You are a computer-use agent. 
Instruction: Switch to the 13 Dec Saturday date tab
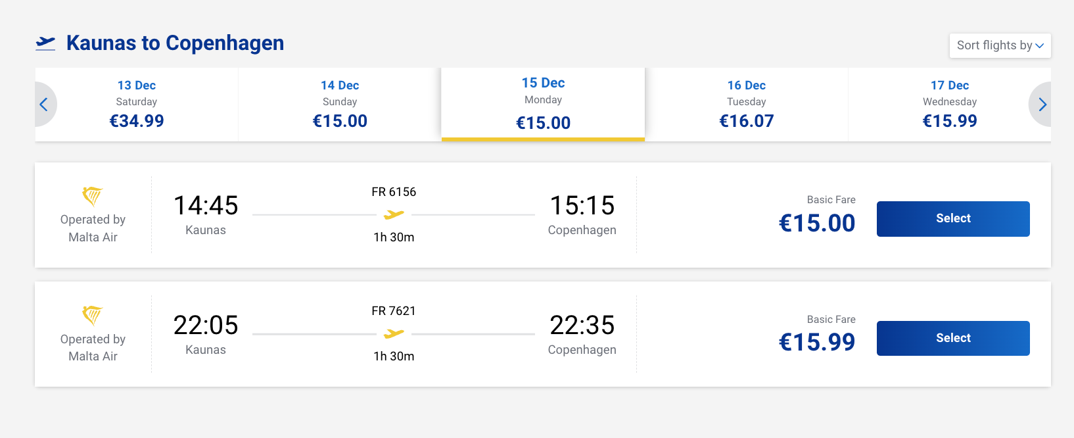click(x=137, y=104)
